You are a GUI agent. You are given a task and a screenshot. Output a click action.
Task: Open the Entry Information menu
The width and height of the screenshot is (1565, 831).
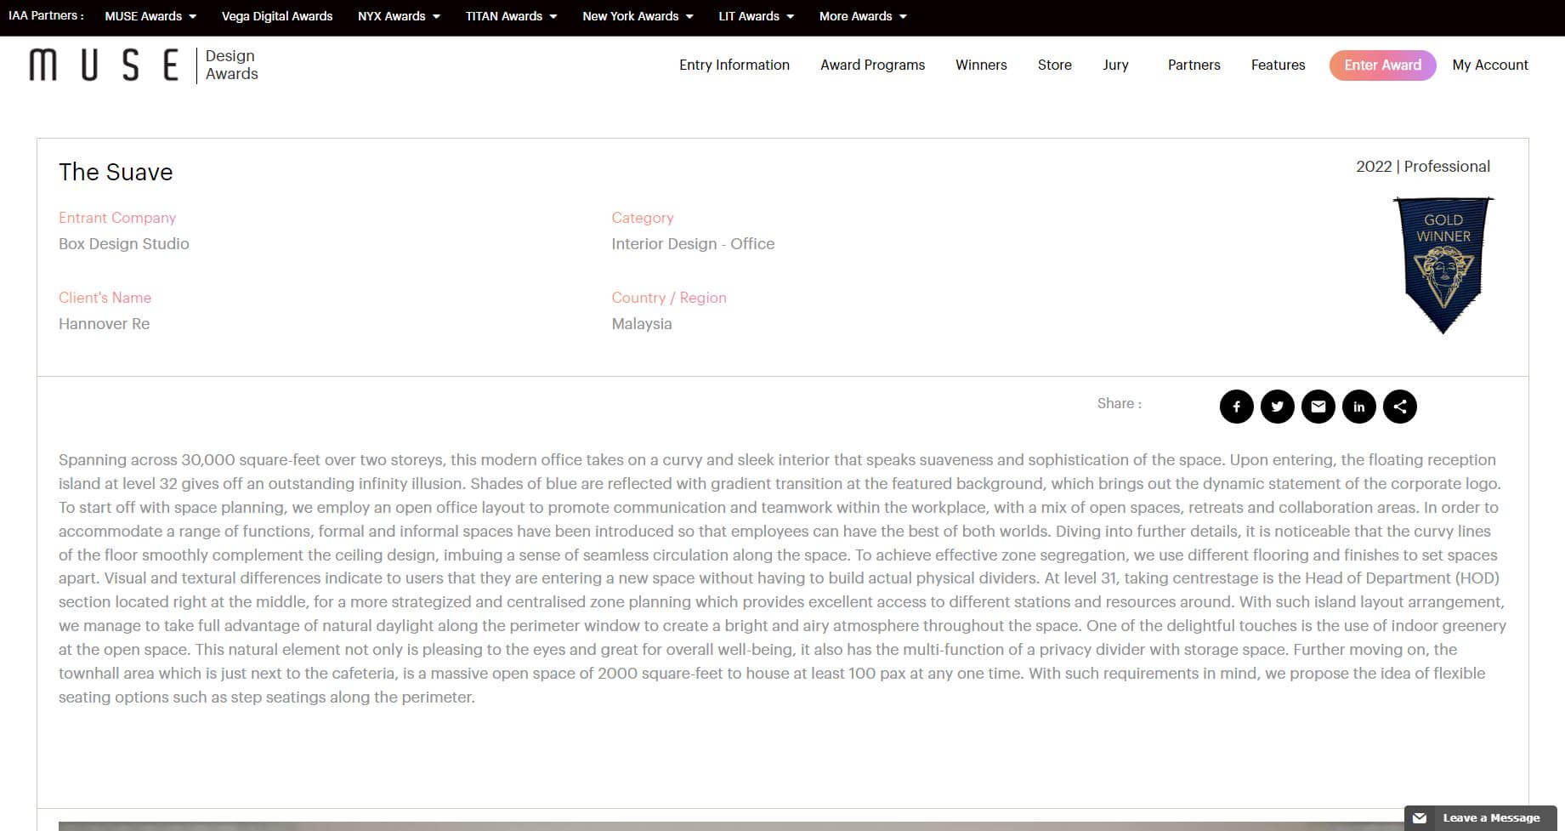(x=734, y=65)
